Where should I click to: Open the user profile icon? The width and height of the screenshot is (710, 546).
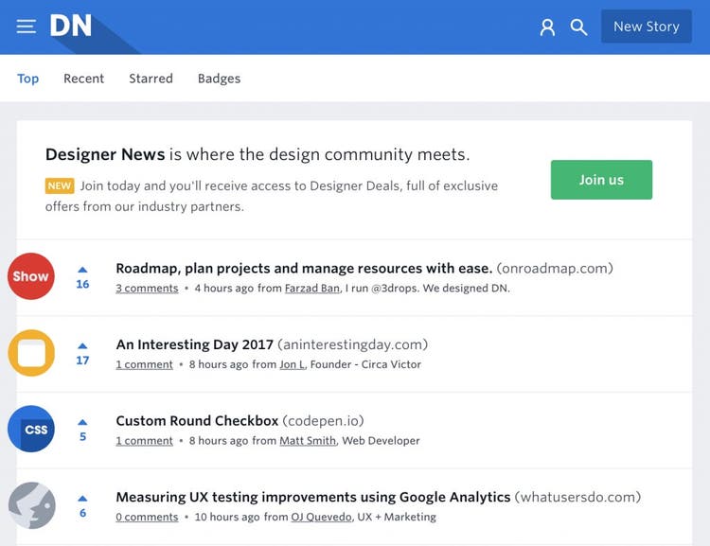[x=547, y=27]
